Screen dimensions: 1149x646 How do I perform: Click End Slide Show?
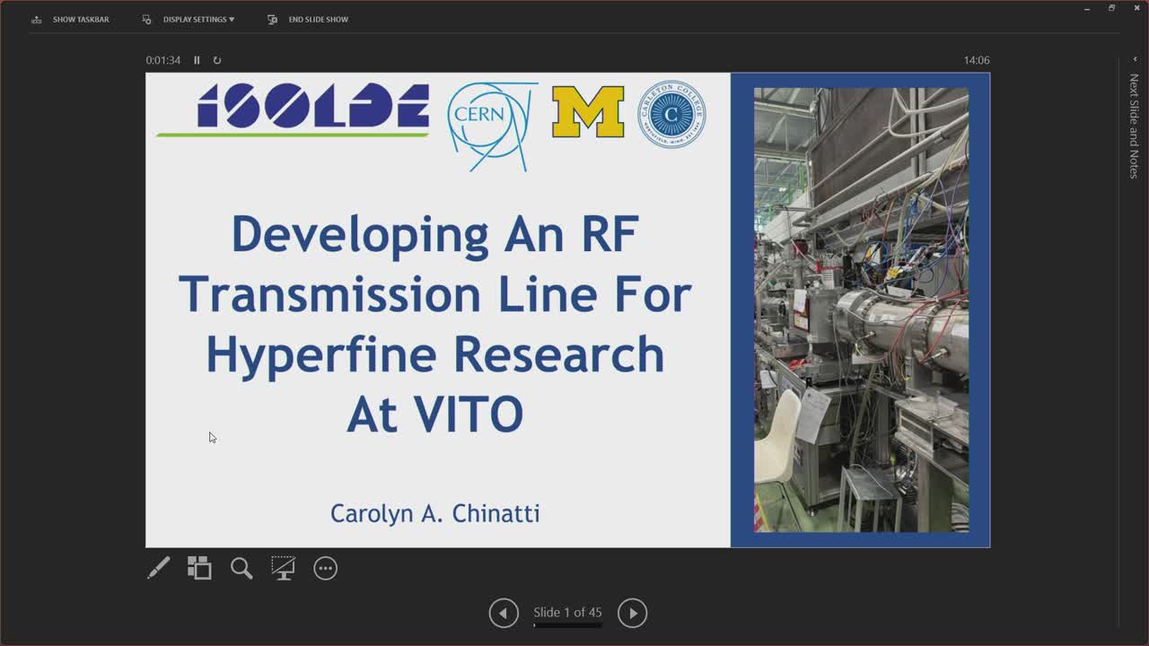308,19
